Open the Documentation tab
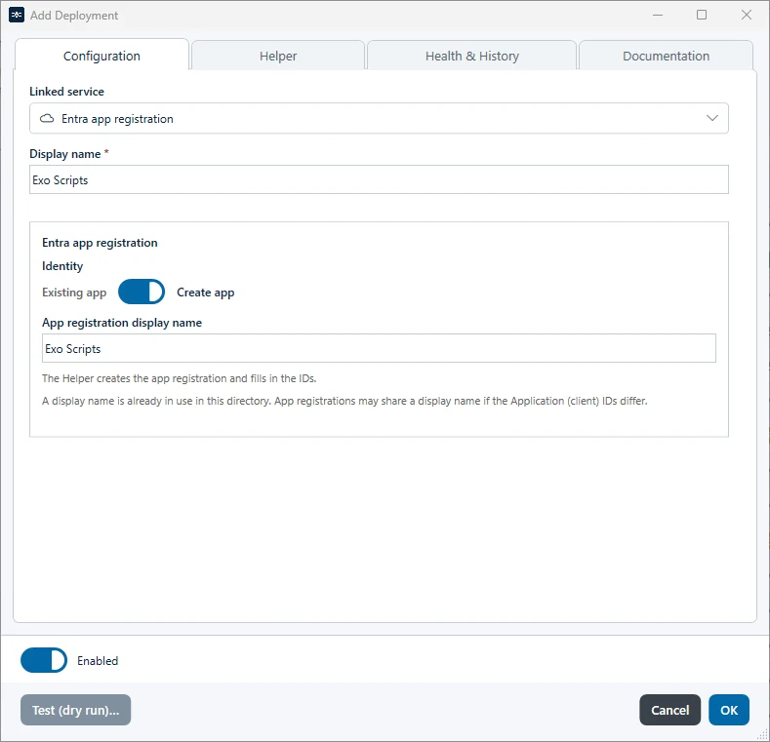770x742 pixels. pos(666,56)
